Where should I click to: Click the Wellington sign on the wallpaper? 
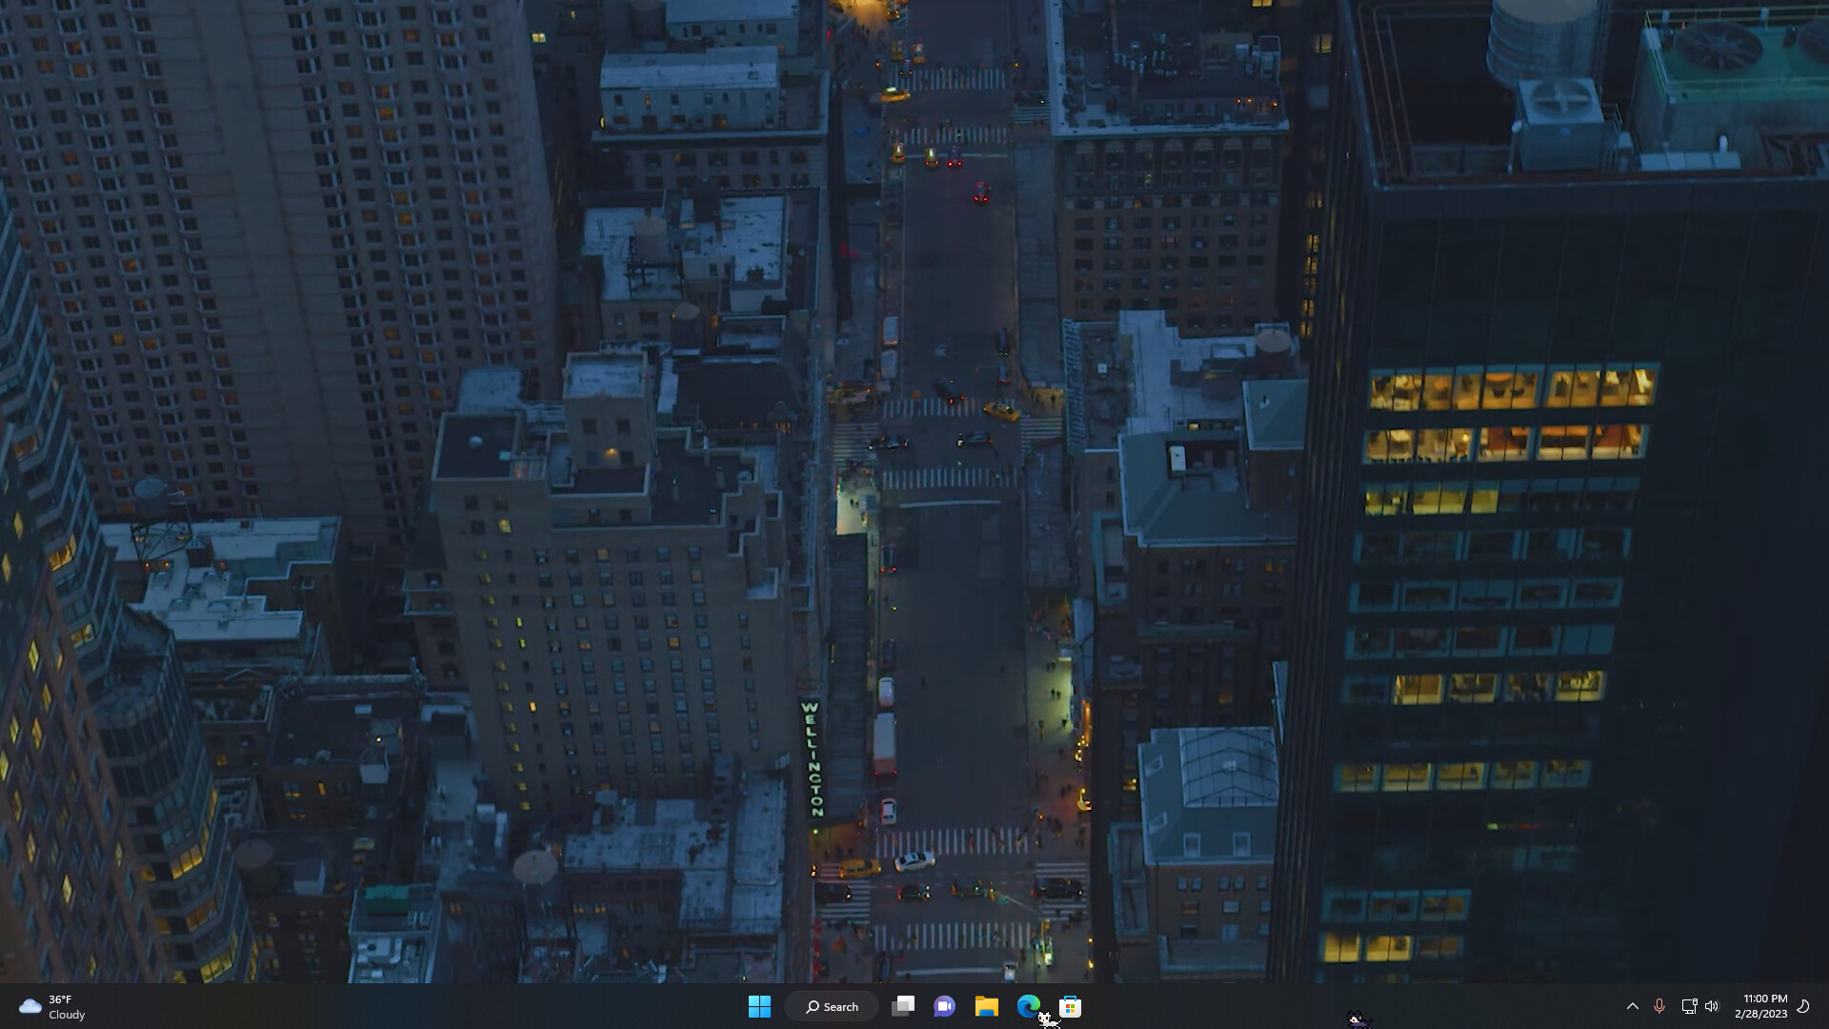813,759
